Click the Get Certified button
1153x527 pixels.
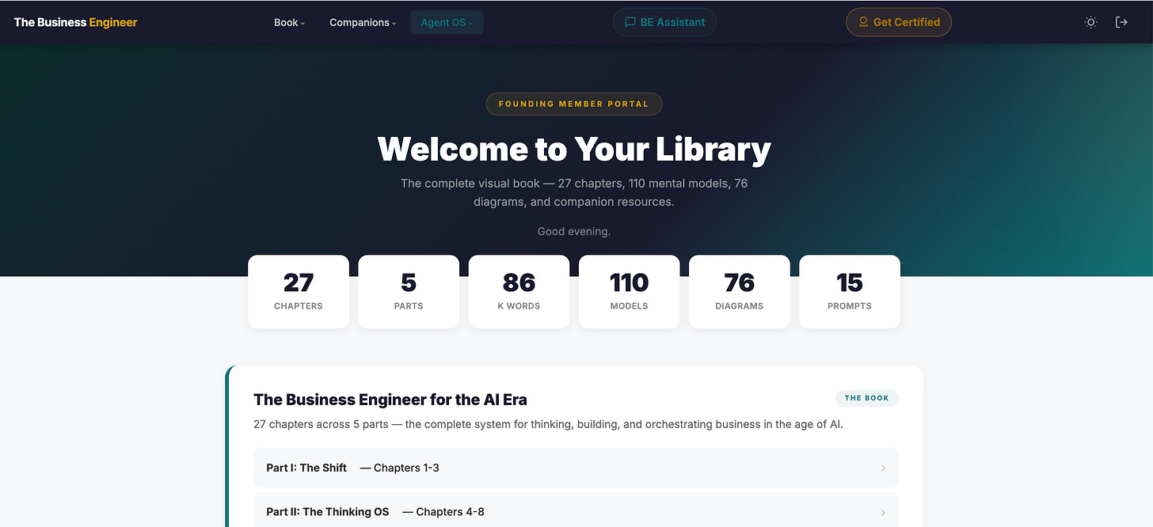[x=899, y=22]
